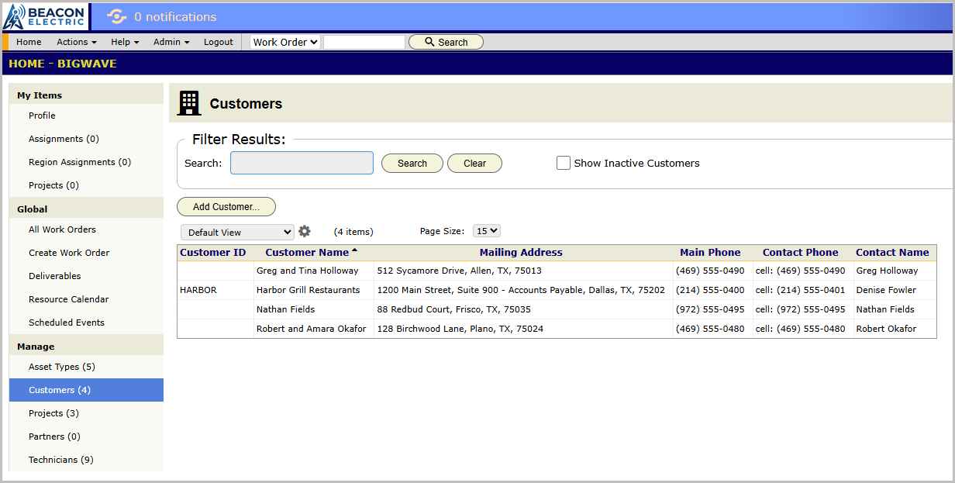Viewport: 955px width, 483px height.
Task: Sort by Contact Phone column header
Action: pos(801,252)
